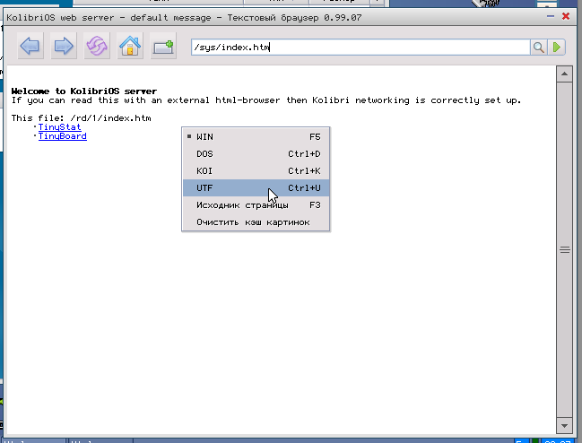582x443 pixels.
Task: Click the magnifier search icon in address bar
Action: [539, 47]
